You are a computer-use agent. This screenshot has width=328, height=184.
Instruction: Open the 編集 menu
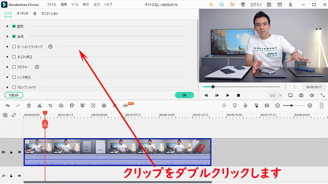click(x=64, y=4)
